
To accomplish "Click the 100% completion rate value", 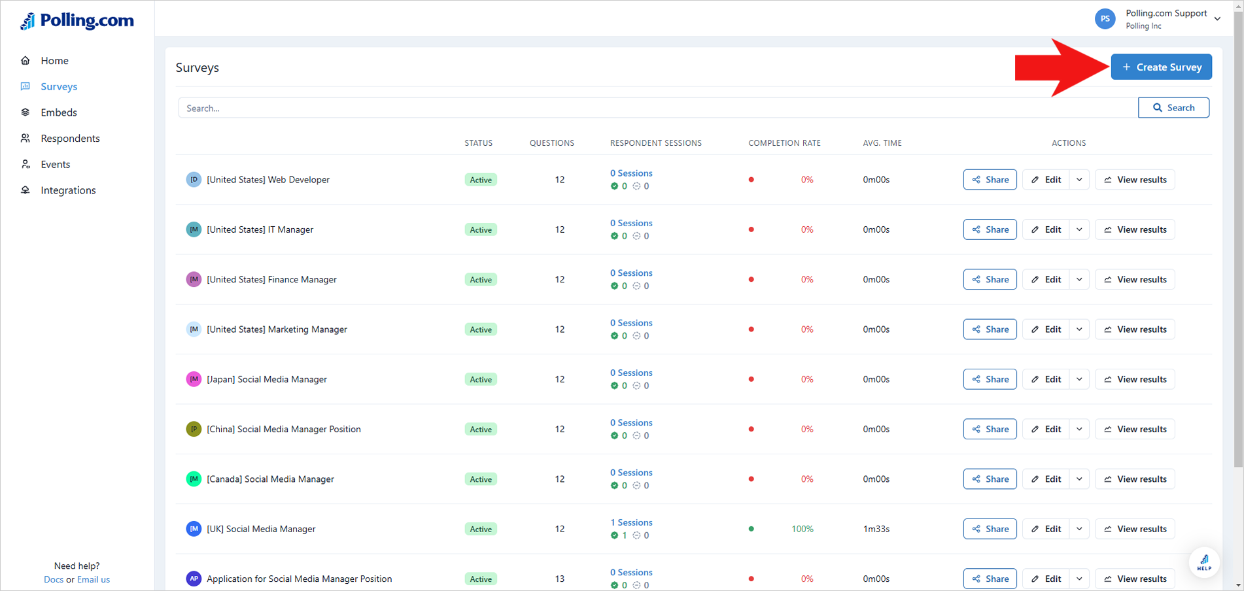I will 803,529.
